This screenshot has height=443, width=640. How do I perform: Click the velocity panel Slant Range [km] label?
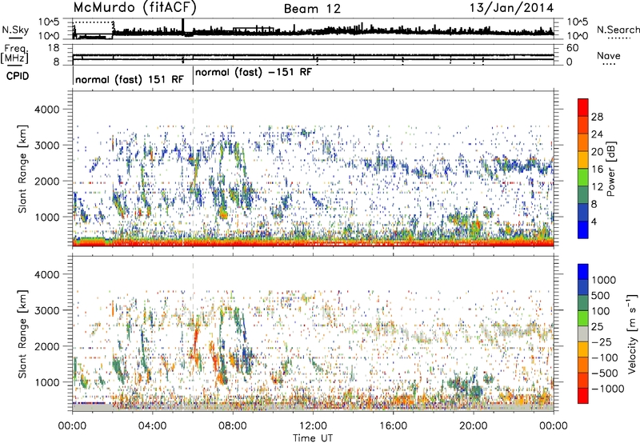point(22,333)
